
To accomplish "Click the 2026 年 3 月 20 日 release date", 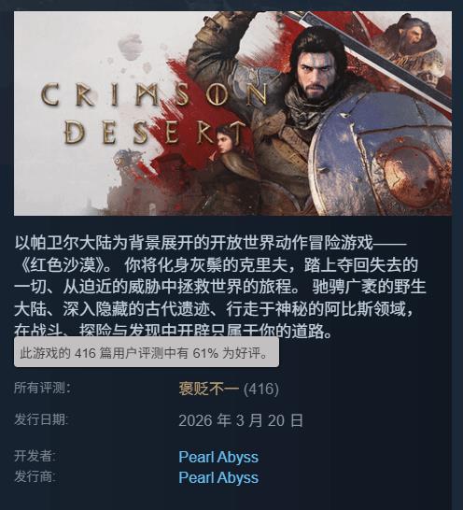I will coord(241,420).
